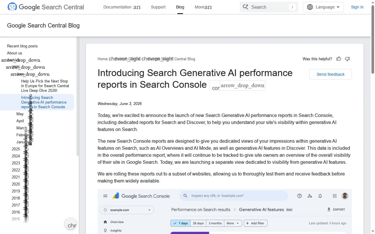Select Introducing Search Generative AI post in sidebar
Screen dimensions: 375x234
click(x=44, y=102)
